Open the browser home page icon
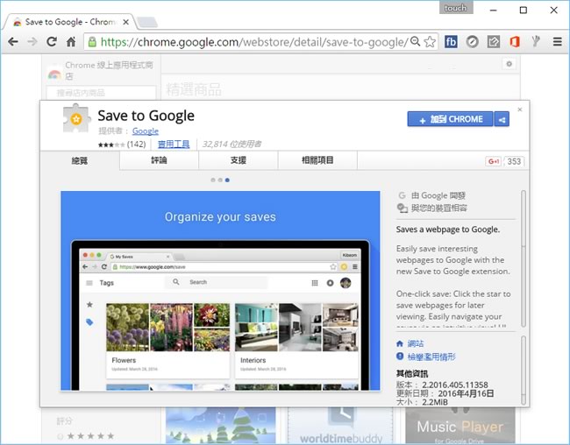 [71, 42]
